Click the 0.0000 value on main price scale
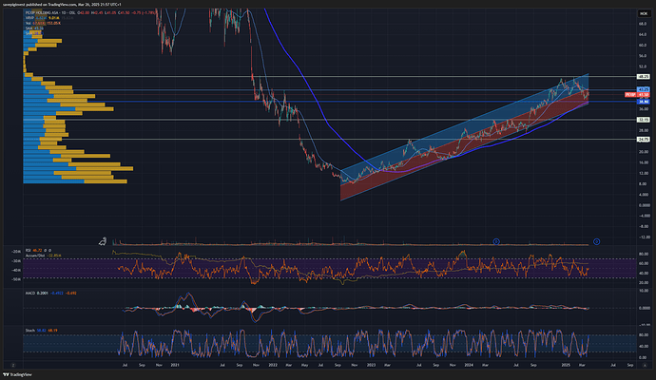This screenshot has width=656, height=380. pyautogui.click(x=644, y=205)
